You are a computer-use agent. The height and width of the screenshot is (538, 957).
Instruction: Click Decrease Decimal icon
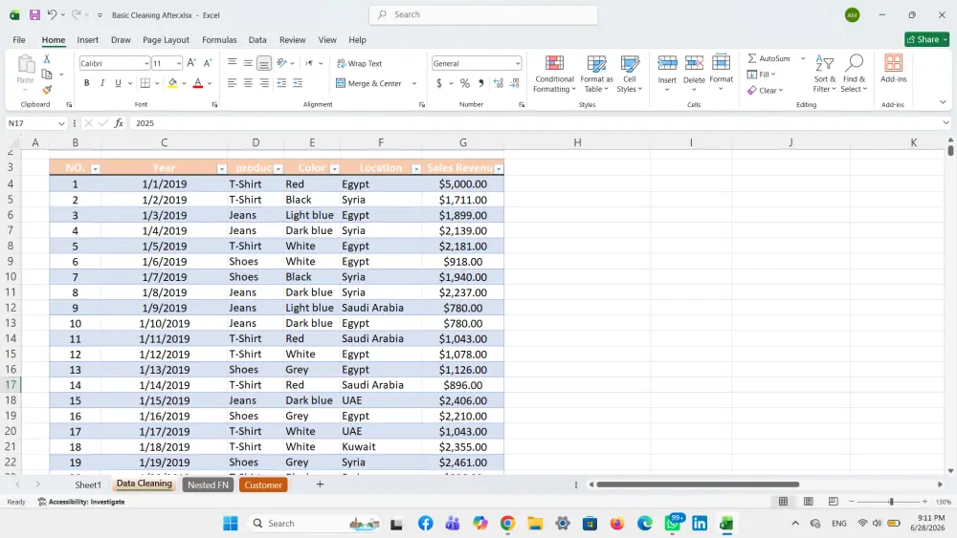click(x=515, y=83)
